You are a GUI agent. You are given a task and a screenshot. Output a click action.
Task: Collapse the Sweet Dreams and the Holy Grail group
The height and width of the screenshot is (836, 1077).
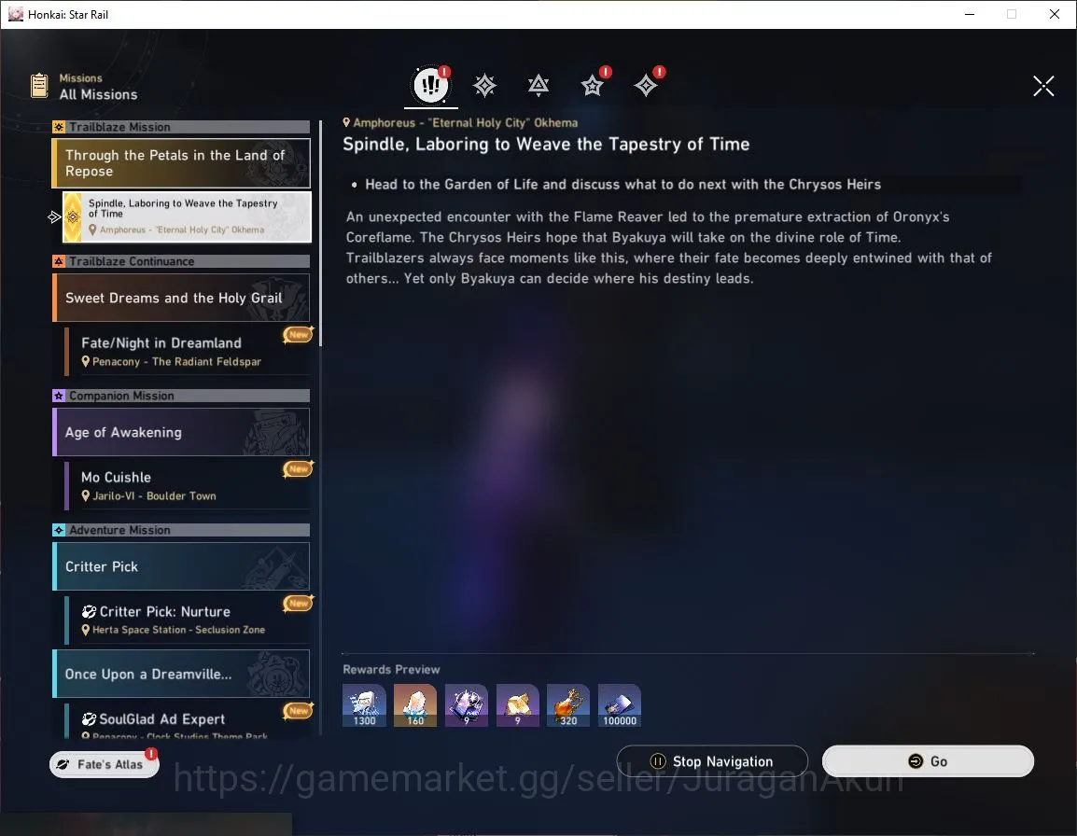[x=181, y=298]
